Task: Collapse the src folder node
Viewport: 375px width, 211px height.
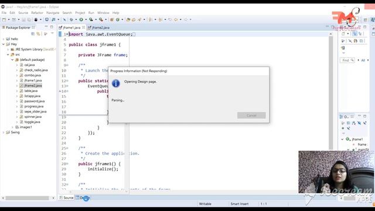Action: tap(8, 55)
